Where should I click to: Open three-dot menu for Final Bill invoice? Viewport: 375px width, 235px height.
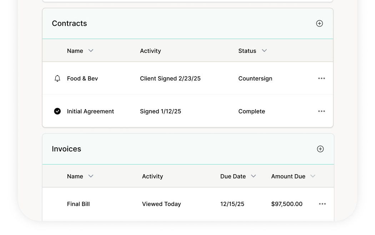pyautogui.click(x=322, y=204)
